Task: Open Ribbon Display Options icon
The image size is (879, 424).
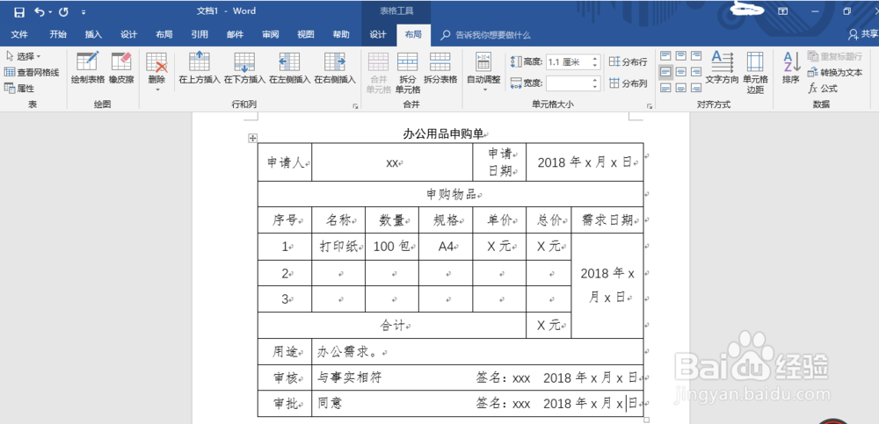Action: coord(783,11)
